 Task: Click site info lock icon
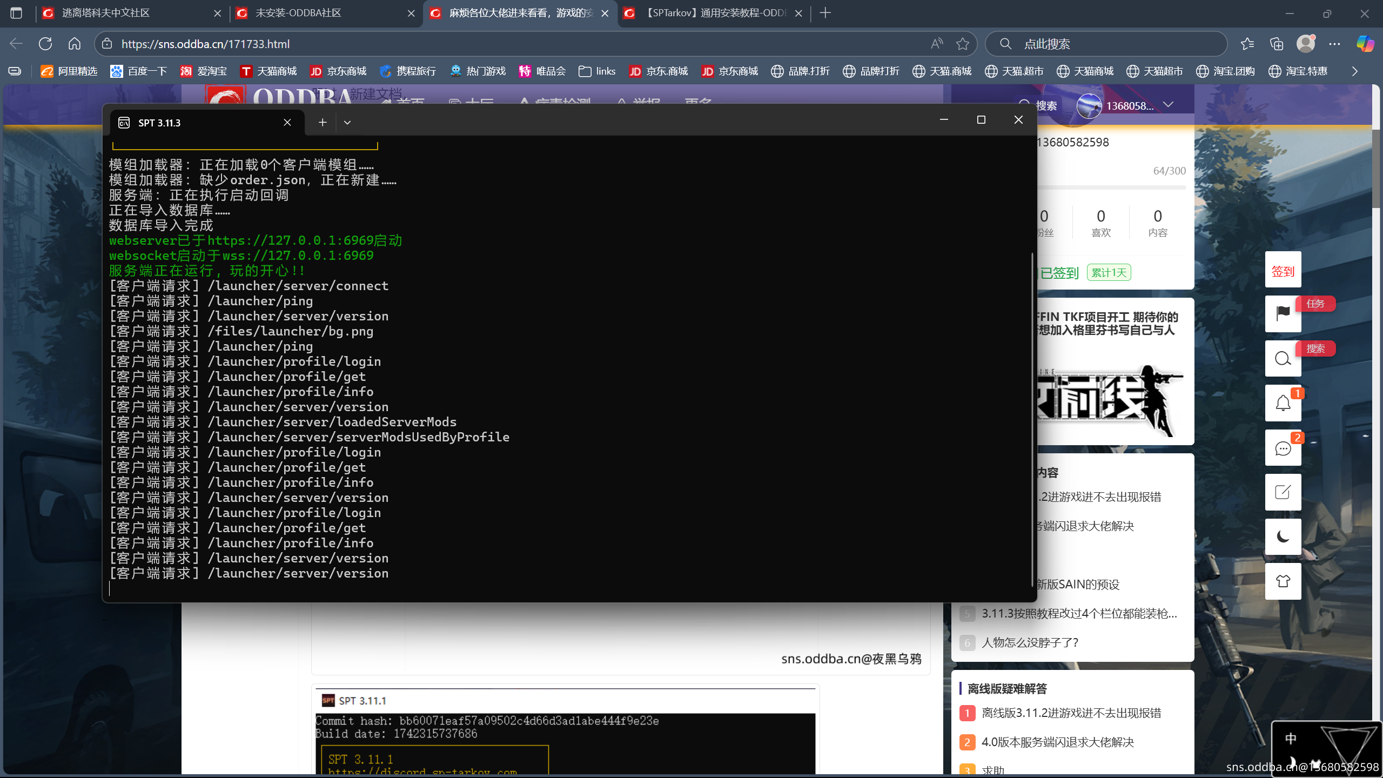[x=107, y=44]
